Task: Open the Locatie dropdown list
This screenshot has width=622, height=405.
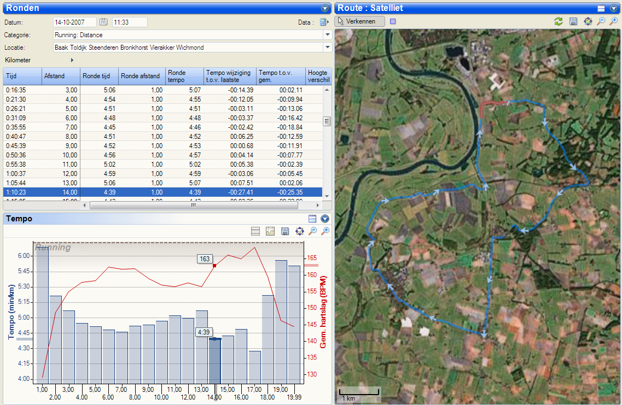Action: pyautogui.click(x=327, y=47)
